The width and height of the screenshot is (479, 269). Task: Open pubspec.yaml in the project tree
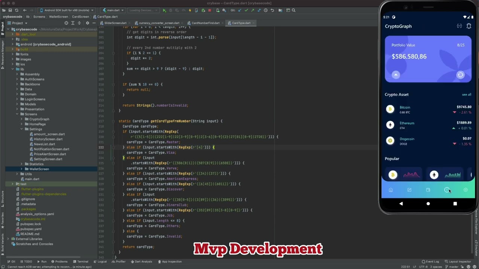pos(31,229)
